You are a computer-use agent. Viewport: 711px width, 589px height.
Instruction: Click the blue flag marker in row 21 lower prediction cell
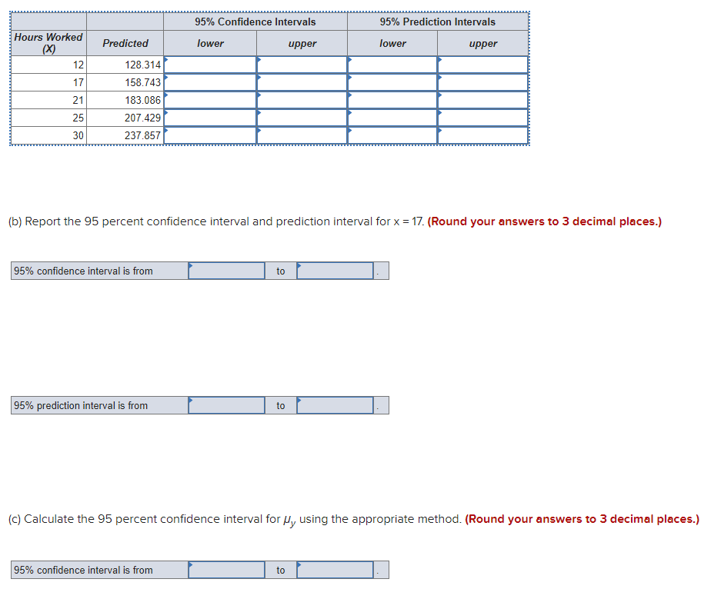pyautogui.click(x=349, y=95)
